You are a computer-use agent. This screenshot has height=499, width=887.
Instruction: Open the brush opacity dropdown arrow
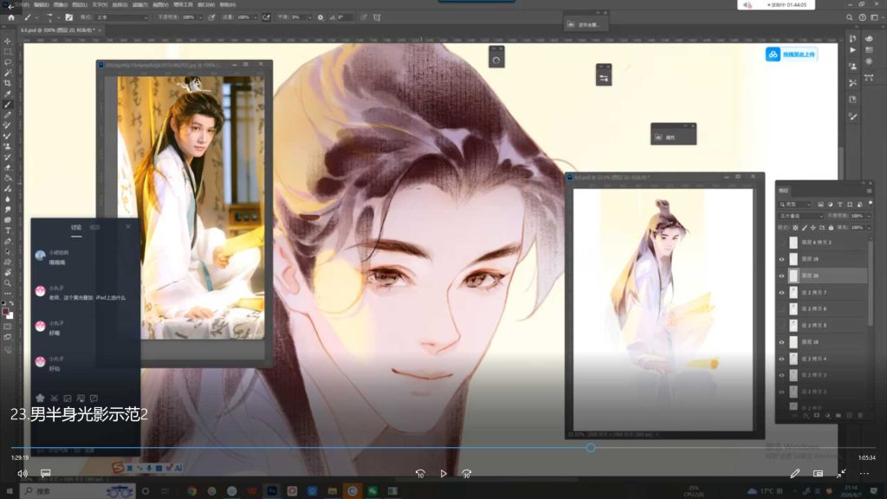point(200,17)
